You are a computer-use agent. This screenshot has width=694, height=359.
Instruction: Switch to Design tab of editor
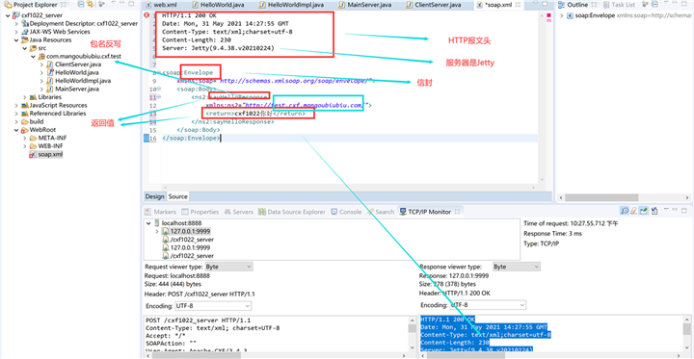click(x=155, y=196)
